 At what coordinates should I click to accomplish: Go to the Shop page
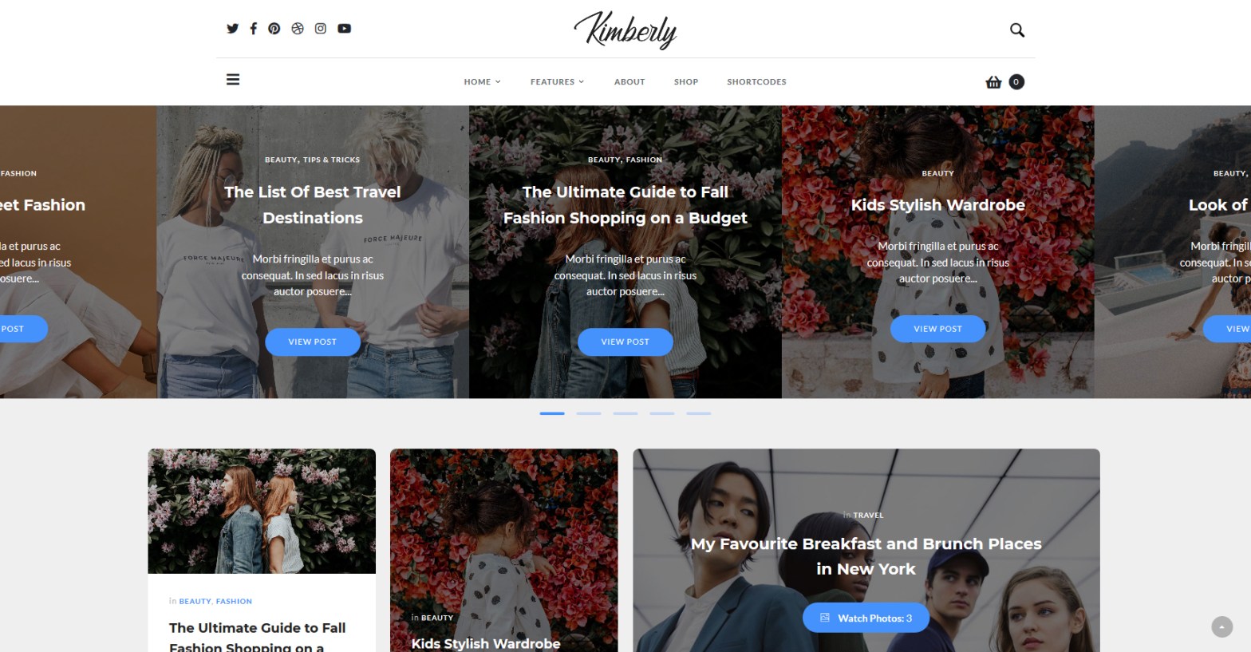click(686, 81)
